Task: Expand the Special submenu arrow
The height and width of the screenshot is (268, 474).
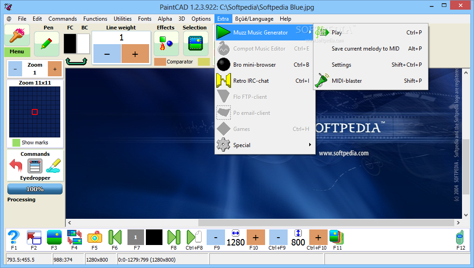Action: 310,145
